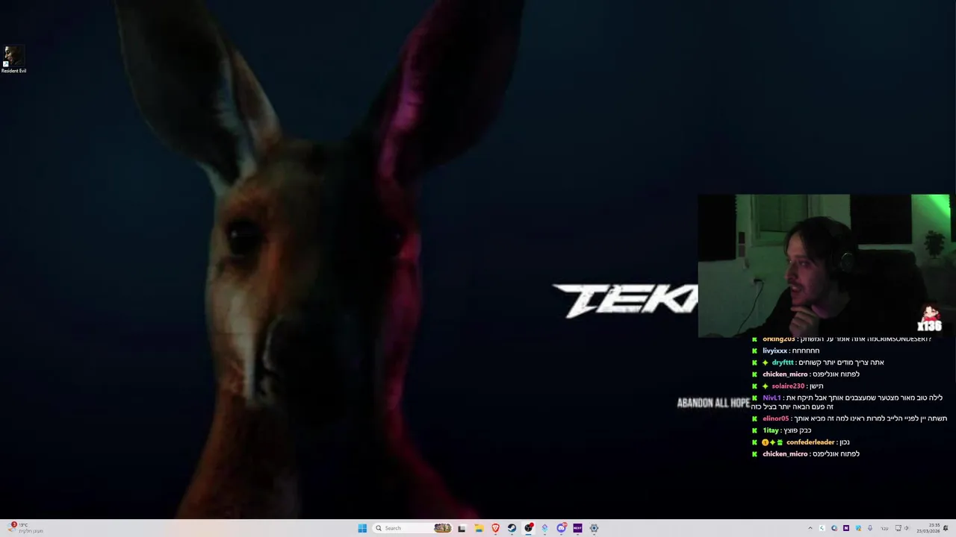Click username confederleader in chat
The image size is (956, 537).
point(810,442)
